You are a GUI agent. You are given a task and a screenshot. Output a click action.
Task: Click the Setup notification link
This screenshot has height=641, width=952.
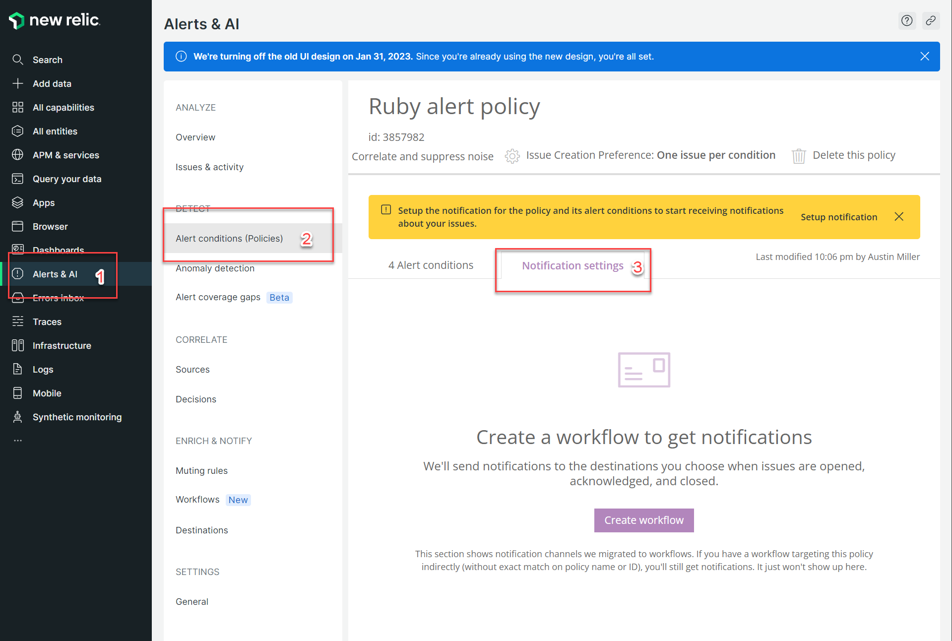pos(838,217)
